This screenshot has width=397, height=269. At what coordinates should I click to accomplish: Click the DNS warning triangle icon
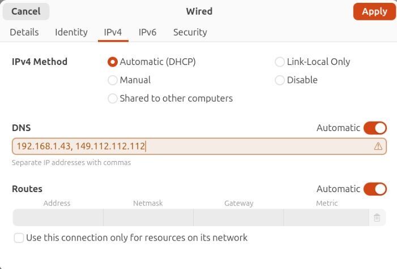tap(378, 146)
